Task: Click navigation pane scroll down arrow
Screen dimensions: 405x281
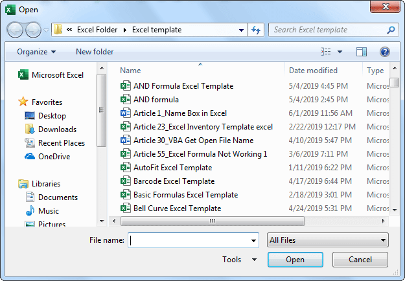Action: [x=102, y=221]
